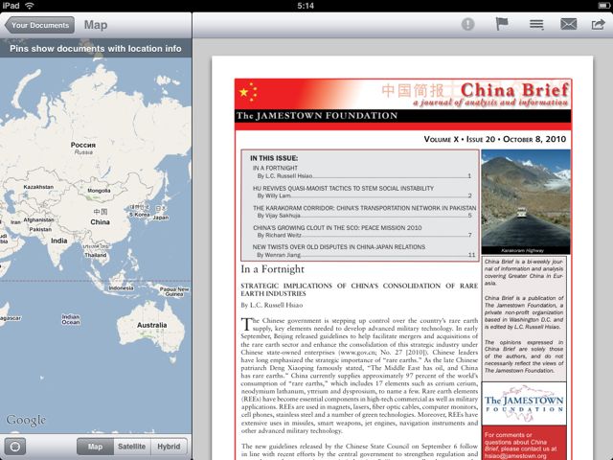Image resolution: width=613 pixels, height=460 pixels.
Task: Select 'The Karakoram Corridor' contents entry
Action: 364,211
